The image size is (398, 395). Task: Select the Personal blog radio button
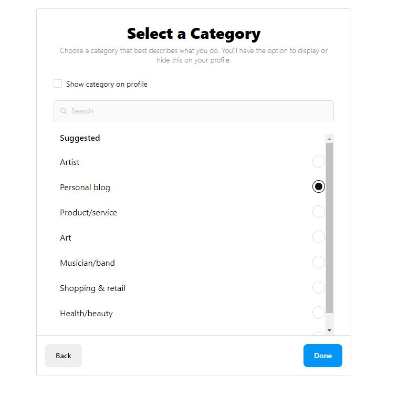[x=319, y=186]
